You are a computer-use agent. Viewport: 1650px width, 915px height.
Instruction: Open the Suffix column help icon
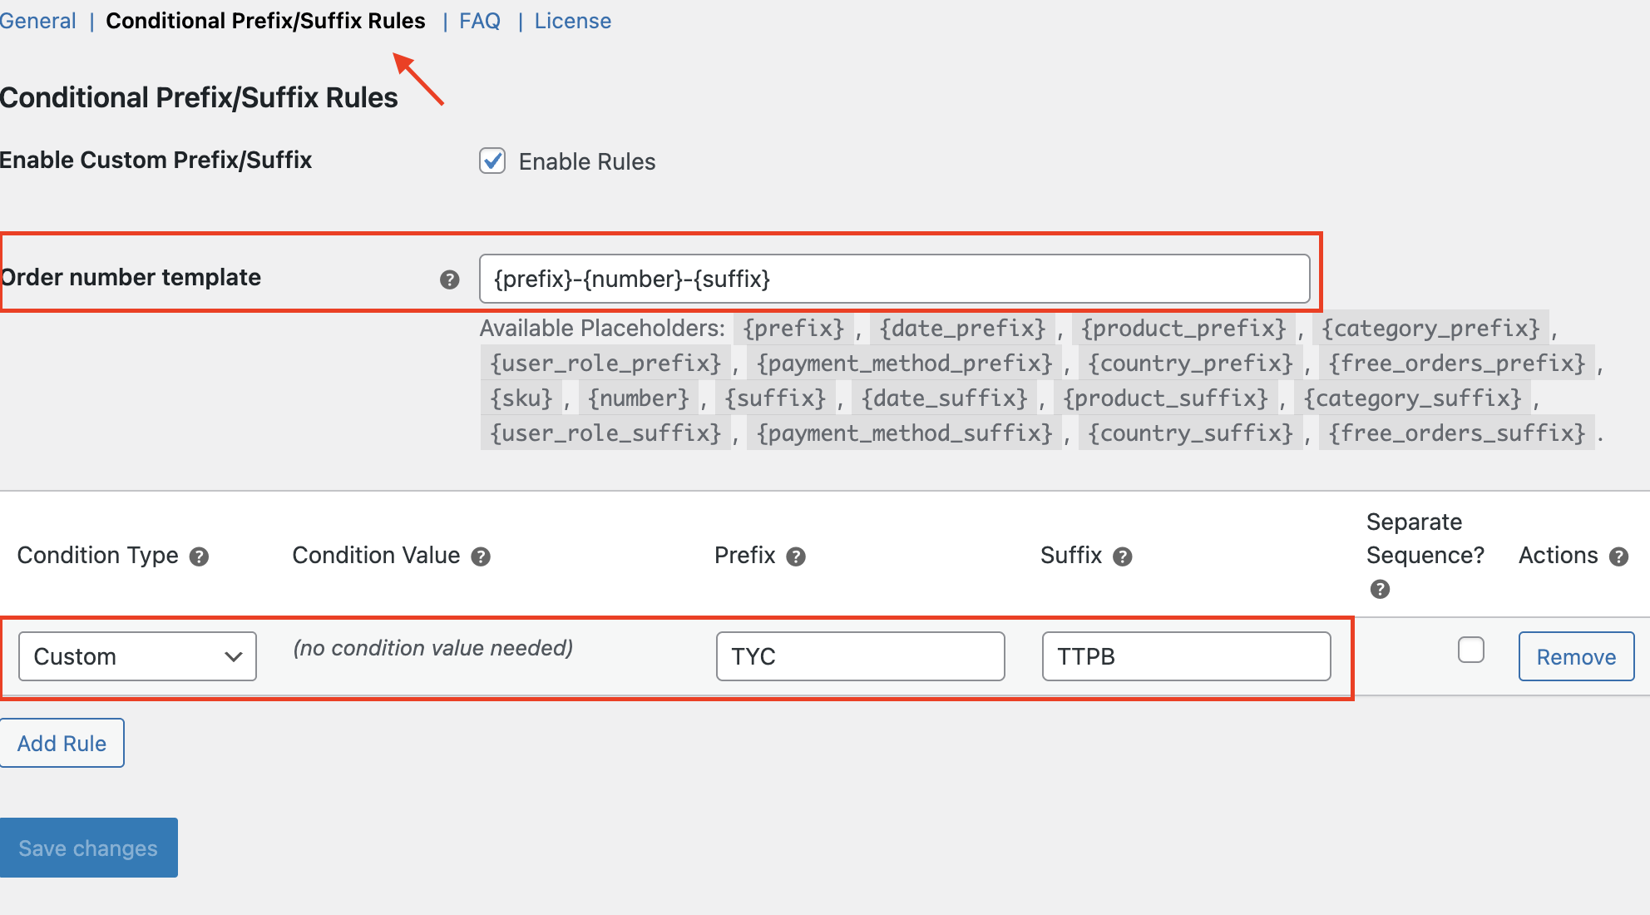[1123, 556]
